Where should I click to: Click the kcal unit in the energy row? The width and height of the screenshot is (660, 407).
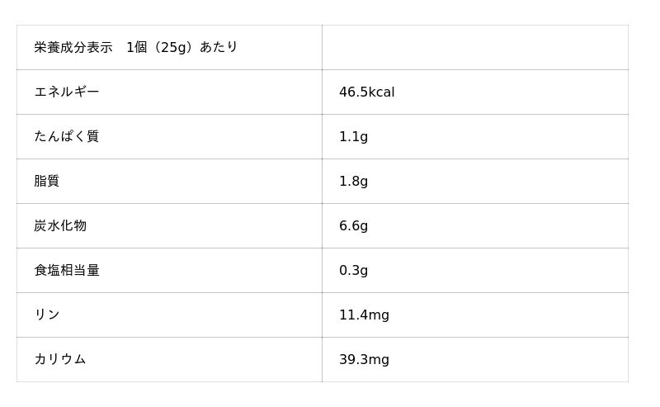[x=381, y=92]
